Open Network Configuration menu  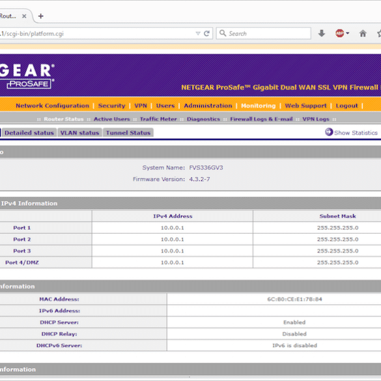(52, 106)
